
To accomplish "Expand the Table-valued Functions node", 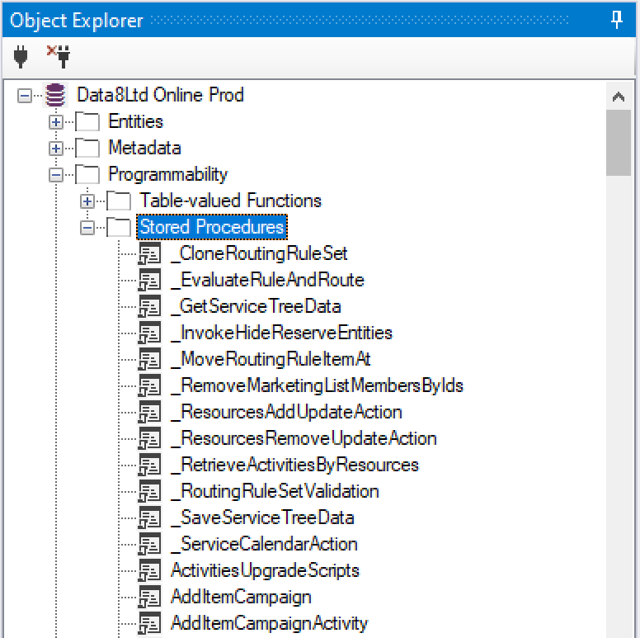I will tap(87, 201).
